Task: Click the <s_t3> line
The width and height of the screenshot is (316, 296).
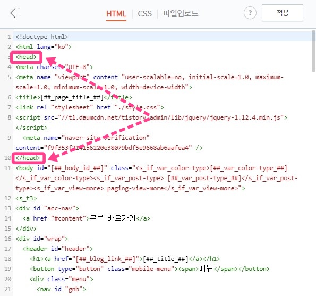Action: (x=26, y=198)
